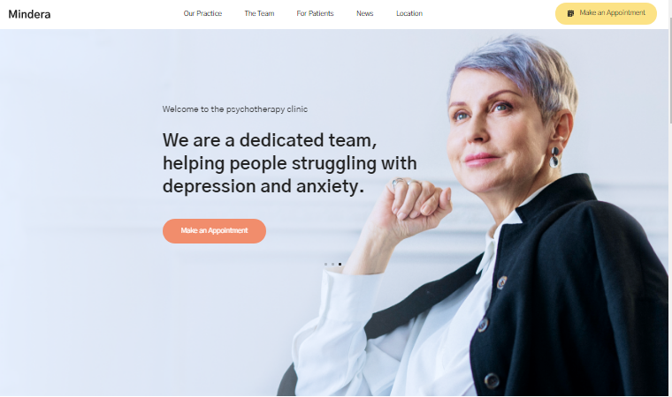
Task: Select the first hero slider dot
Action: point(325,265)
